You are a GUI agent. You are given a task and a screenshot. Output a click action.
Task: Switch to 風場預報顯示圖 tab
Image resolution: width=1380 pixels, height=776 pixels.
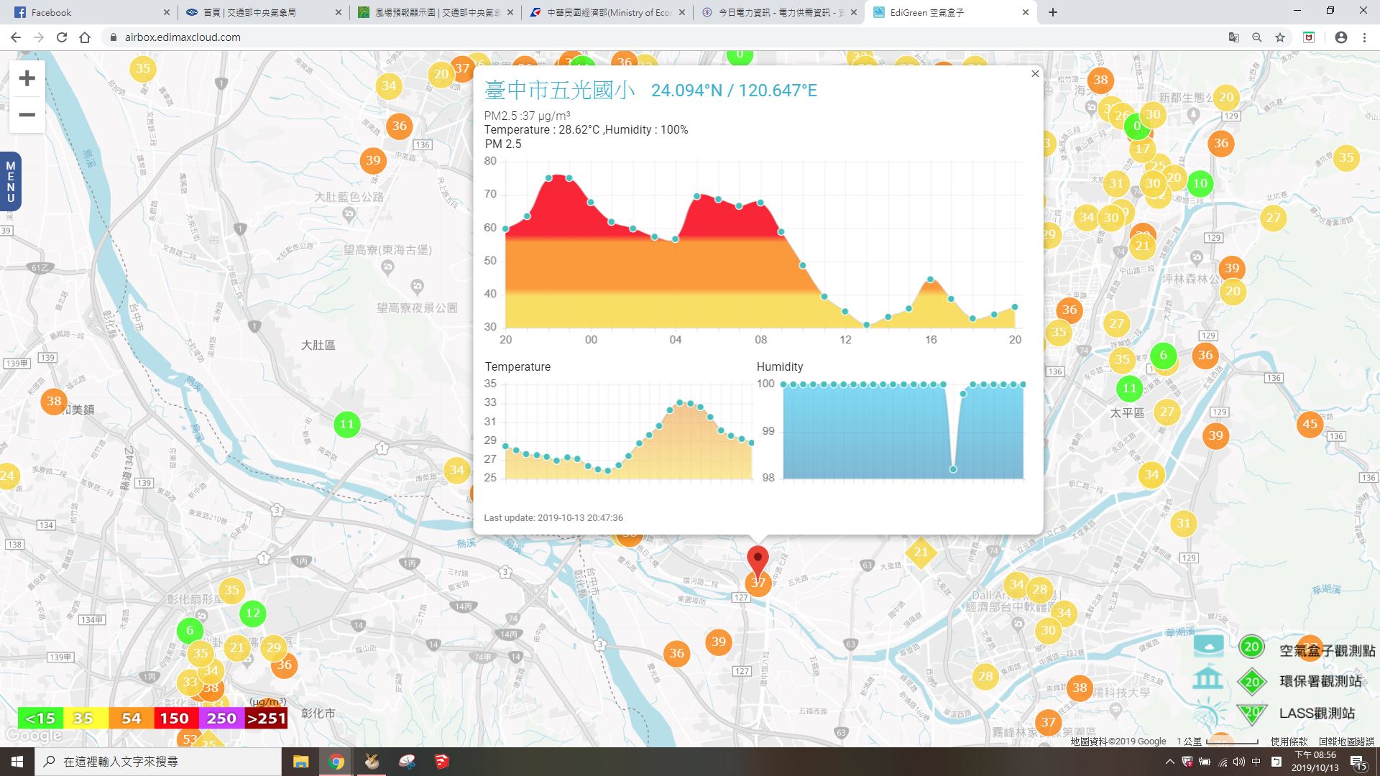436,12
